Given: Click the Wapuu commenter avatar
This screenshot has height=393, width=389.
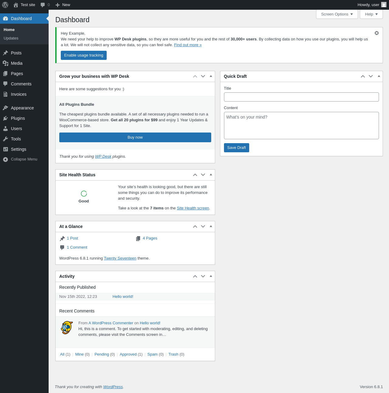Looking at the screenshot, I should point(67,328).
